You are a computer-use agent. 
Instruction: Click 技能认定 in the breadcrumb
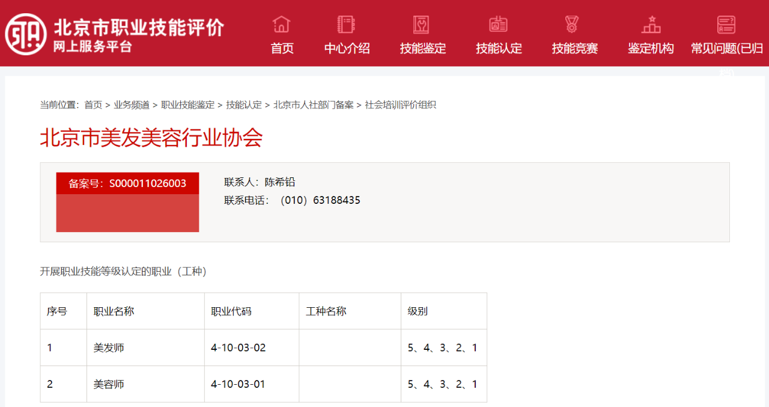click(244, 105)
